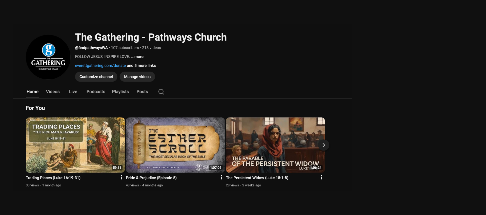Click the For You section heading
486x215 pixels.
coord(35,108)
